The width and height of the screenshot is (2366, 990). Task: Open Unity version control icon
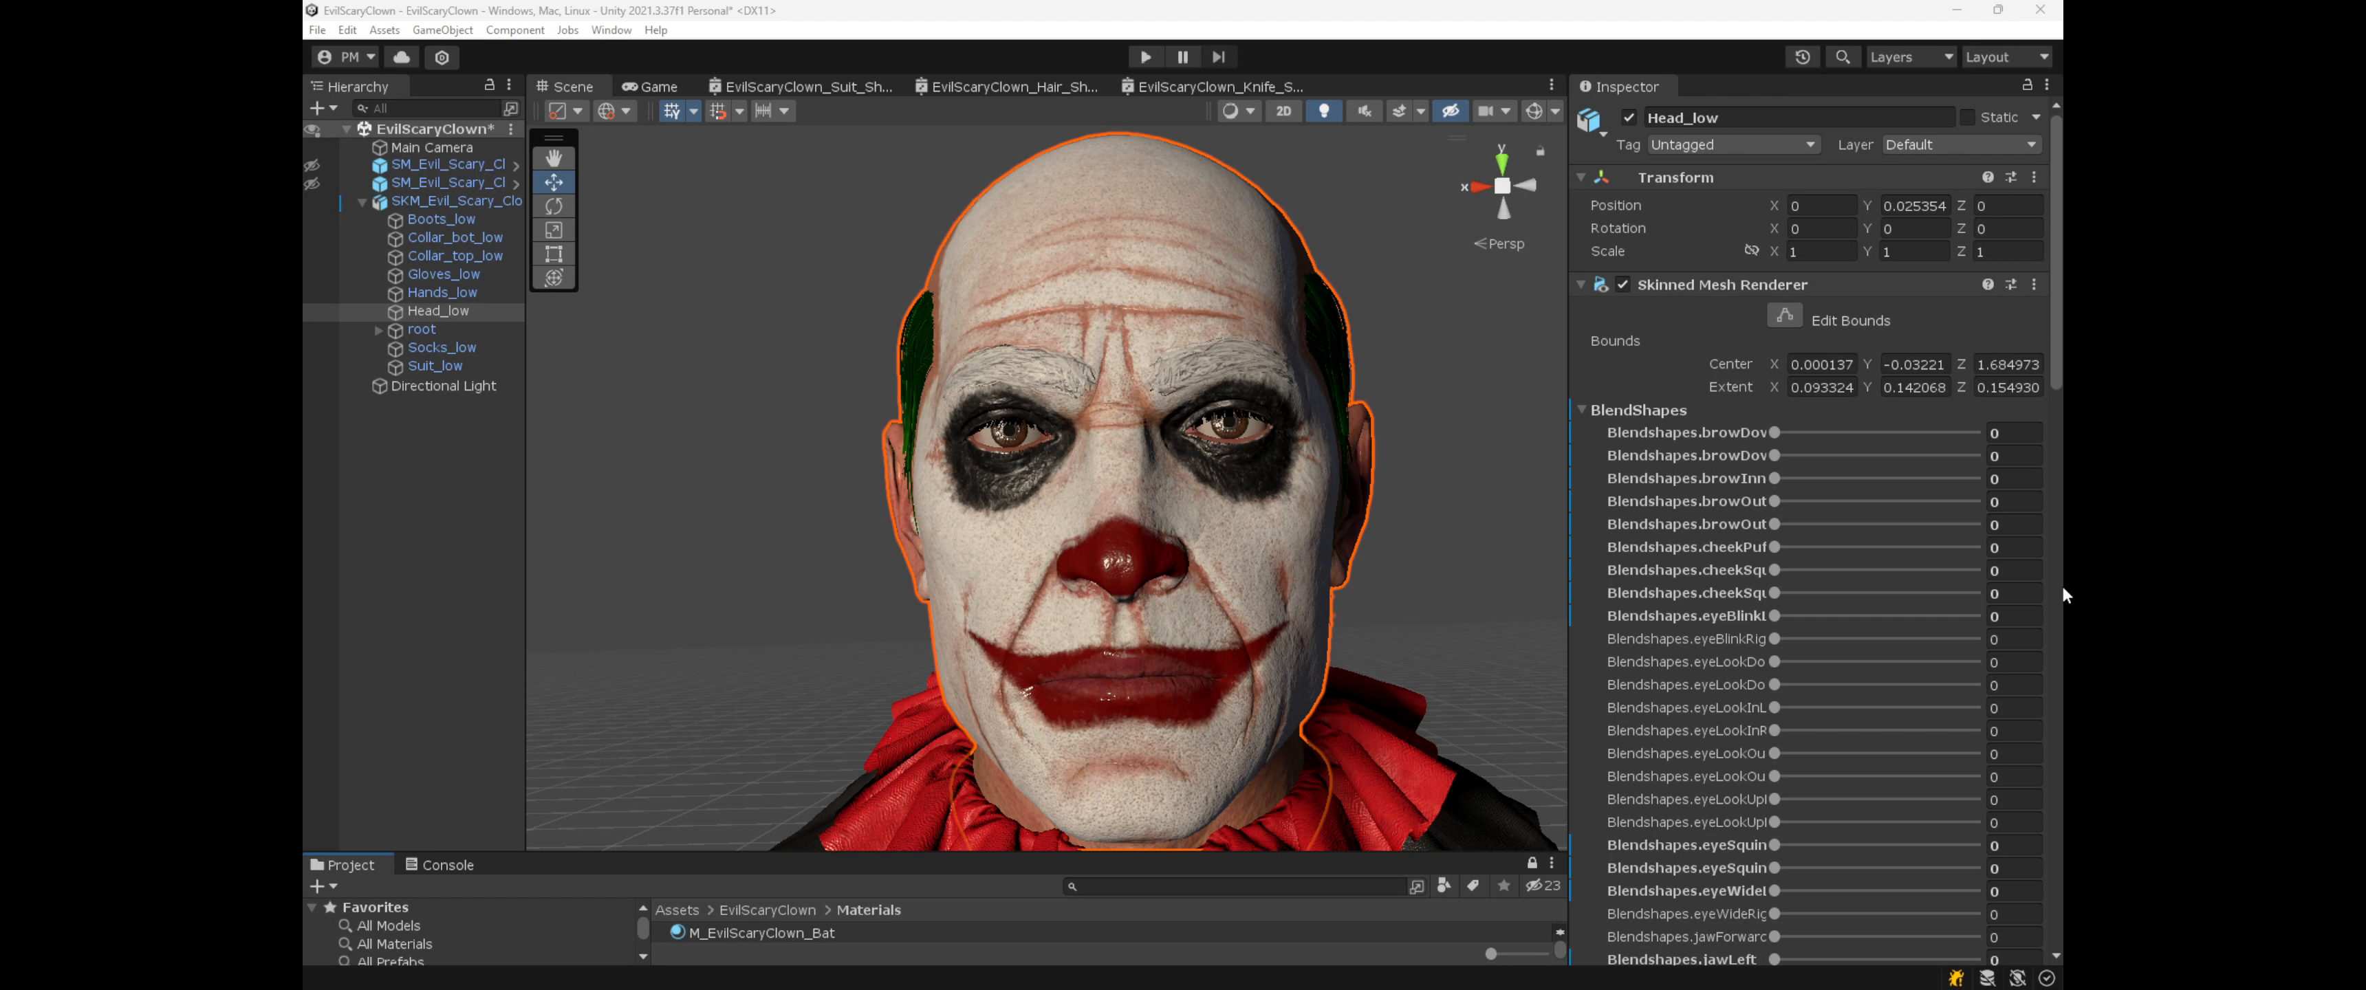tap(442, 57)
